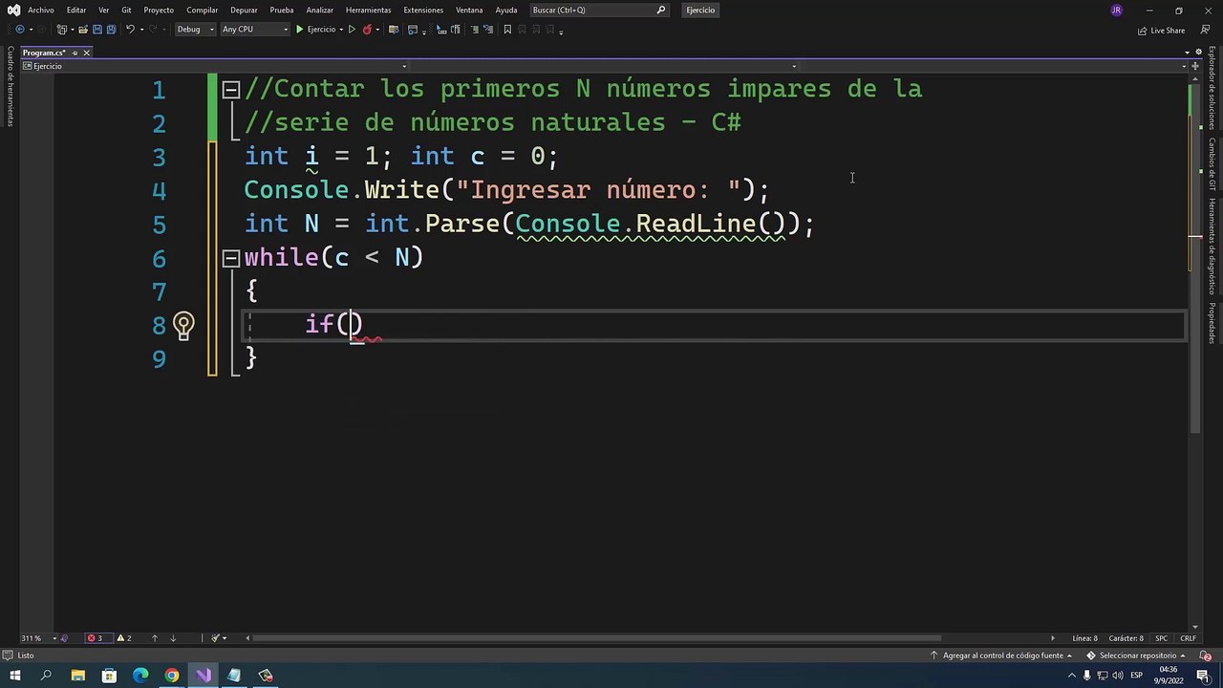1223x688 pixels.
Task: Click Seleccionar repositorio in status bar
Action: [x=1137, y=656]
